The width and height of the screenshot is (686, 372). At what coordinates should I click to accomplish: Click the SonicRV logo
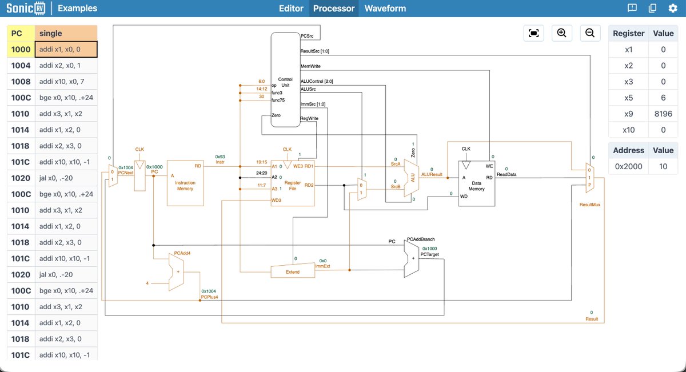25,9
